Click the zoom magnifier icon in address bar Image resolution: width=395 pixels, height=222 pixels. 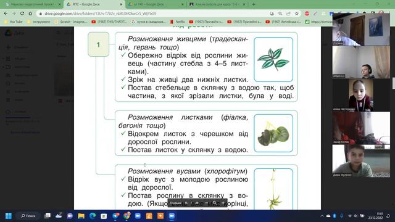coord(280,14)
